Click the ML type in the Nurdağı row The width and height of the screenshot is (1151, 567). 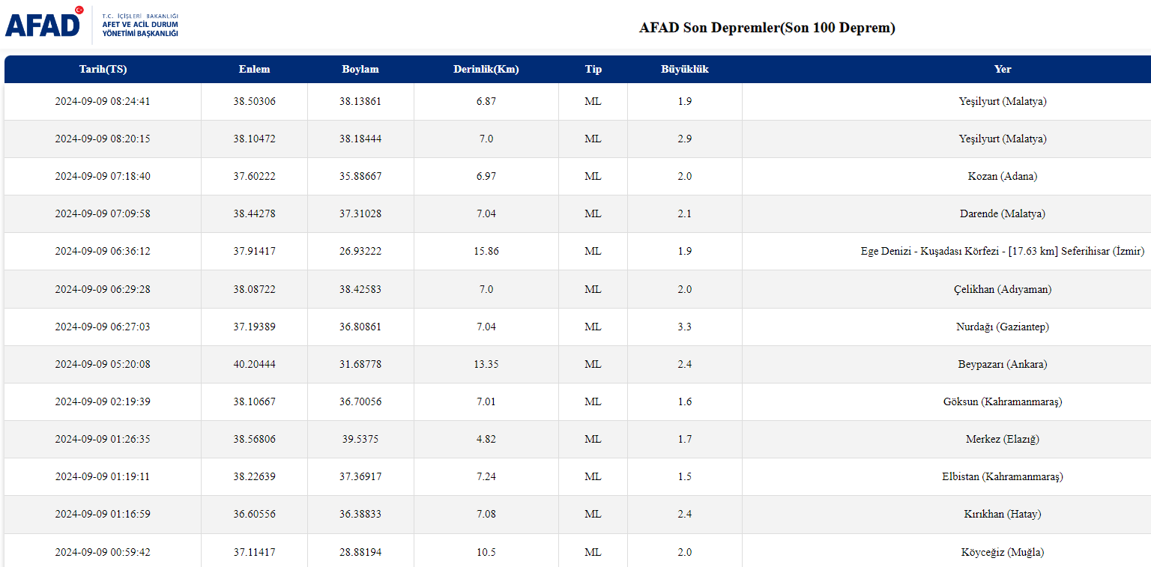tap(593, 327)
